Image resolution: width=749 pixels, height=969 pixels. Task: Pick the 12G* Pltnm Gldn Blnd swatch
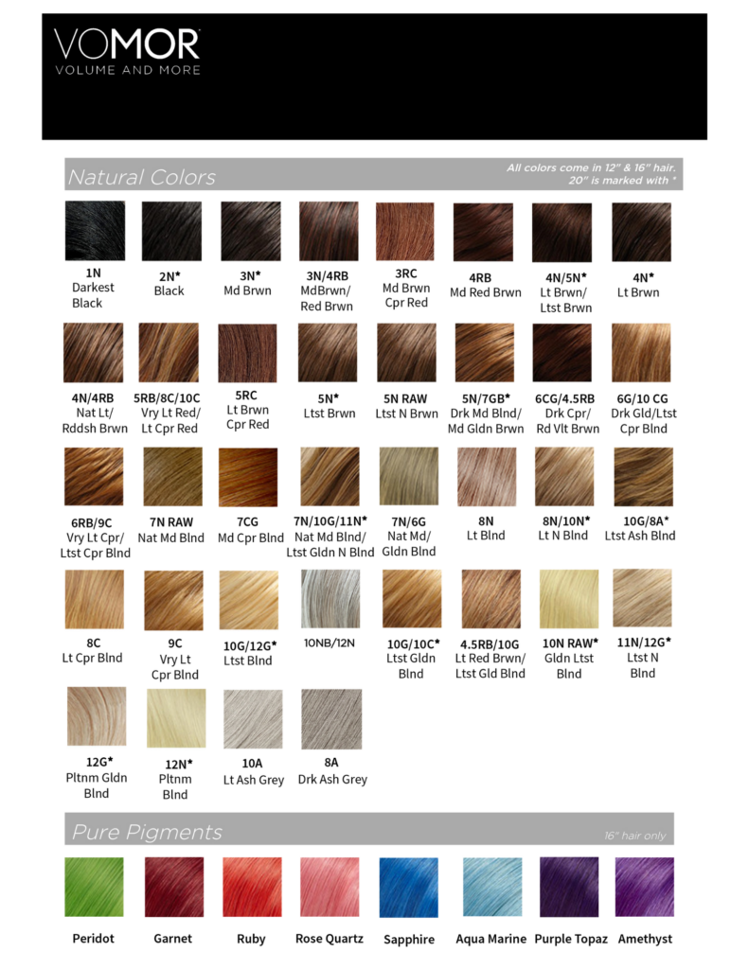click(97, 716)
